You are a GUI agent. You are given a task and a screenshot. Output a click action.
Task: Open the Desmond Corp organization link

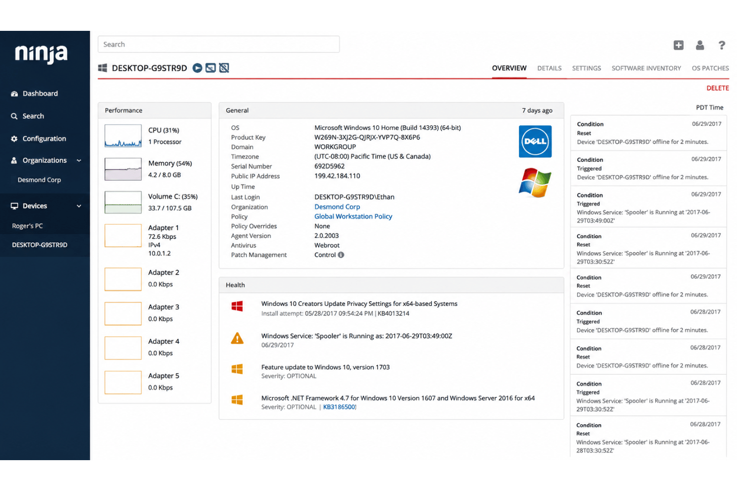point(337,207)
